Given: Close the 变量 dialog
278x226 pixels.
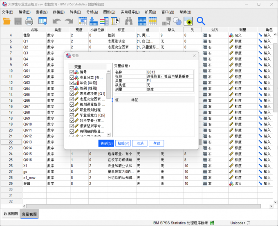Looking at the screenshot, I should 194,56.
